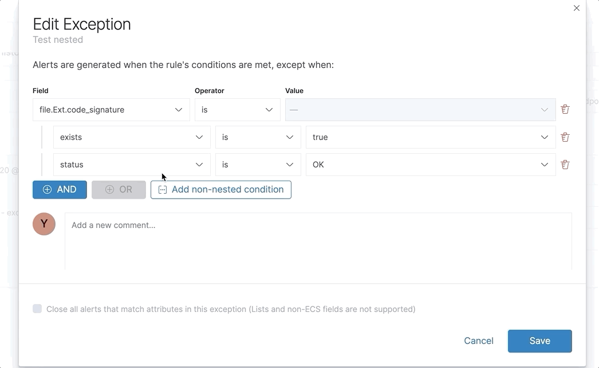Open the file.Ext.code_signature field dropdown

click(111, 110)
